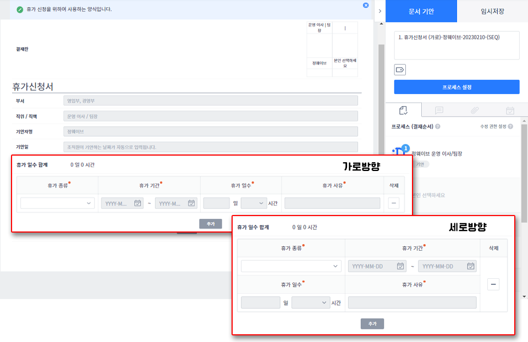
Task: Click the scroll-up arrow of the document form scrollbar
Action: click(x=381, y=24)
